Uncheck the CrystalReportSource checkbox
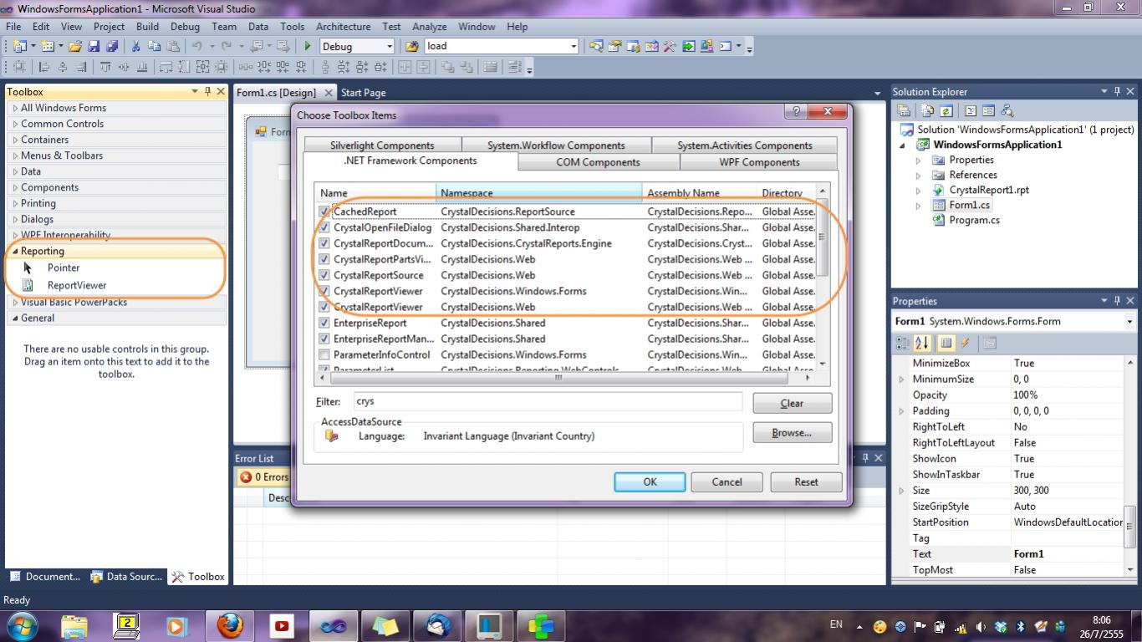The width and height of the screenshot is (1142, 642). [x=324, y=275]
